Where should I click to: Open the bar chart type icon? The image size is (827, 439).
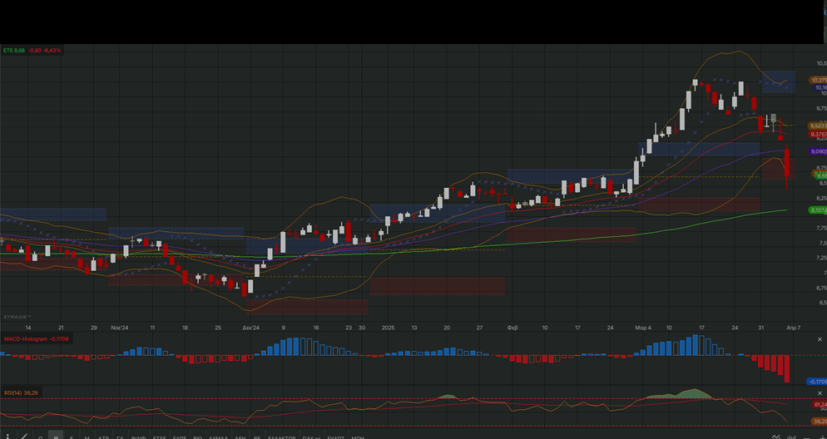click(792, 437)
